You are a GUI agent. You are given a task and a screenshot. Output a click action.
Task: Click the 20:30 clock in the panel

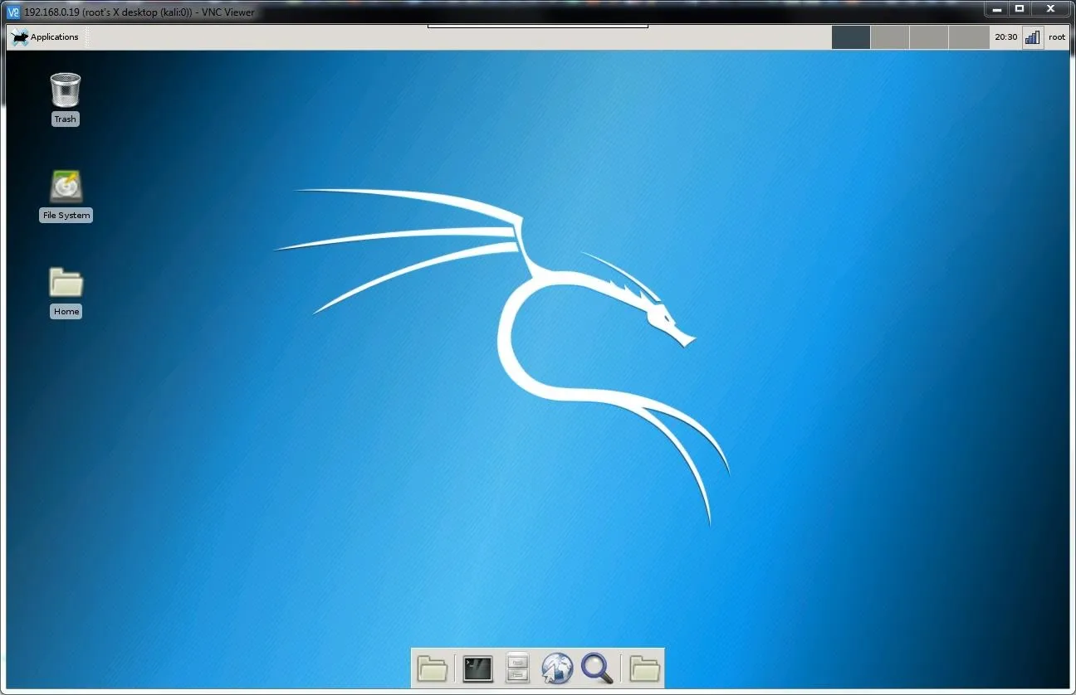click(x=1006, y=37)
